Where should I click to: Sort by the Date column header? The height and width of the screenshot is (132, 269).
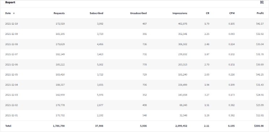coord(8,13)
